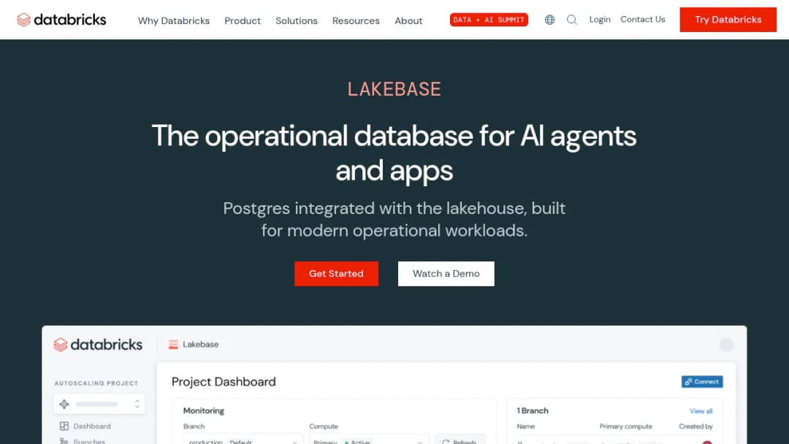789x444 pixels.
Task: Click the Try Databricks button
Action: point(728,20)
